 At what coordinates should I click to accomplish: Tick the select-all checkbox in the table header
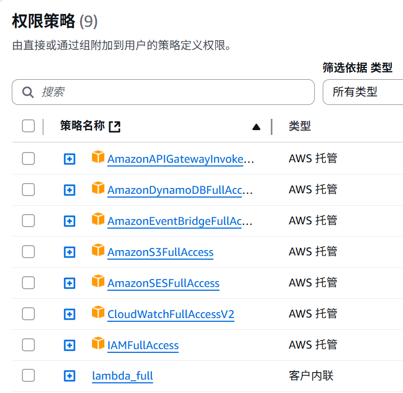(28, 126)
